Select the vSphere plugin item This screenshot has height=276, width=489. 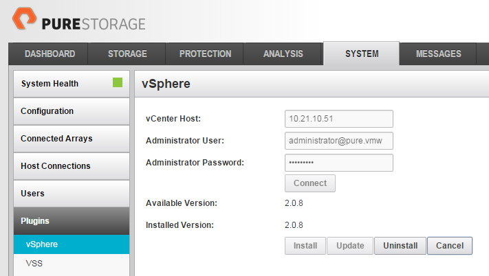(x=72, y=244)
